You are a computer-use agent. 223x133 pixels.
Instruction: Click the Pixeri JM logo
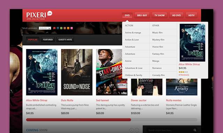tap(39, 15)
